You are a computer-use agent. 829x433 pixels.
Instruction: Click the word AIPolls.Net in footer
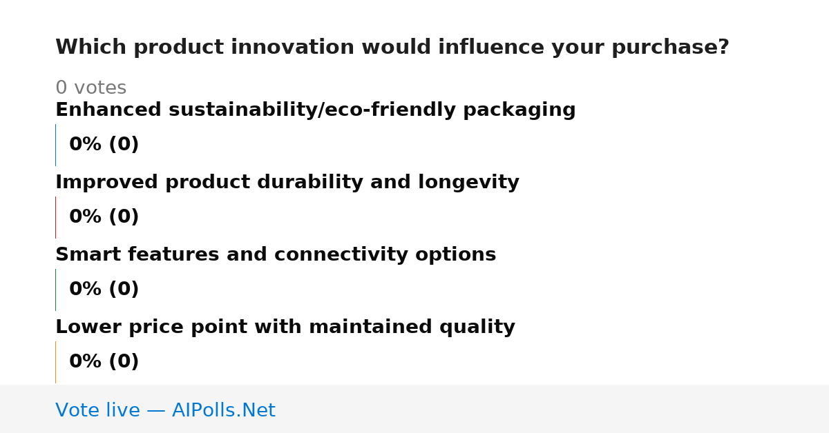223,411
